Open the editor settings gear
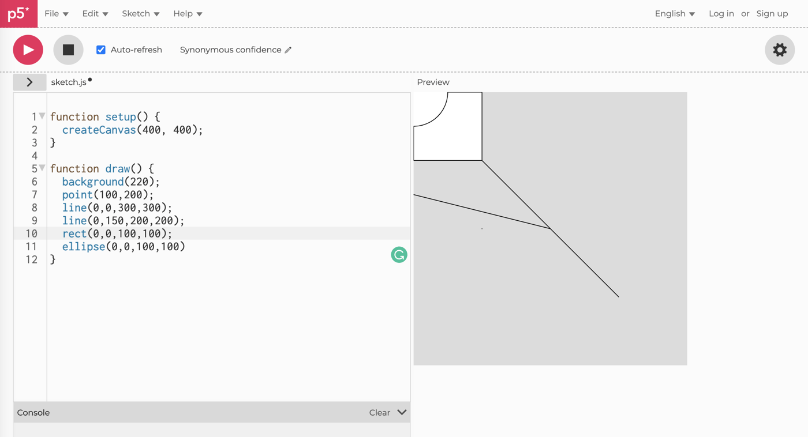 pos(780,50)
